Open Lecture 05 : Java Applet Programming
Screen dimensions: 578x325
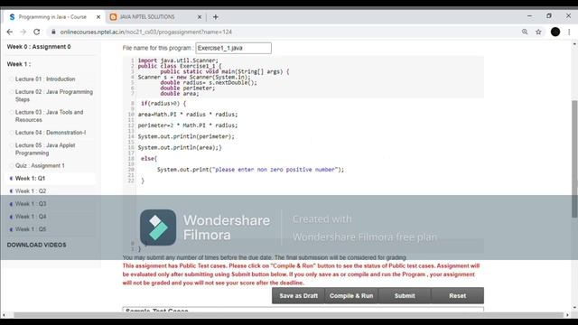(45, 149)
